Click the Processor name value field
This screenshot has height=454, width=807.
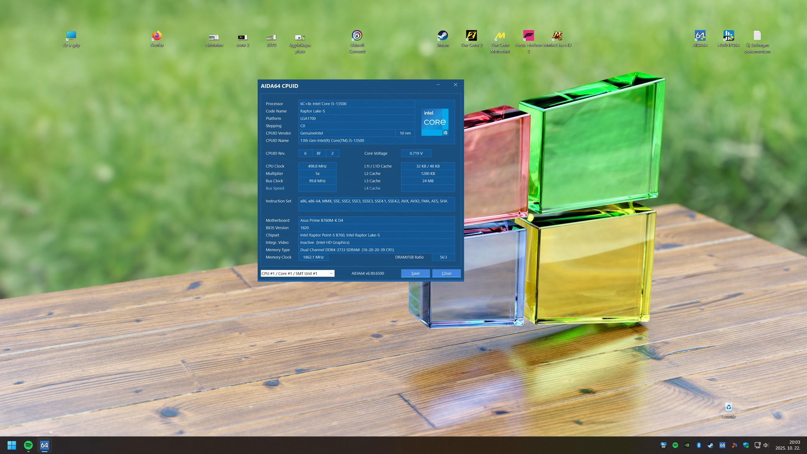[356, 104]
